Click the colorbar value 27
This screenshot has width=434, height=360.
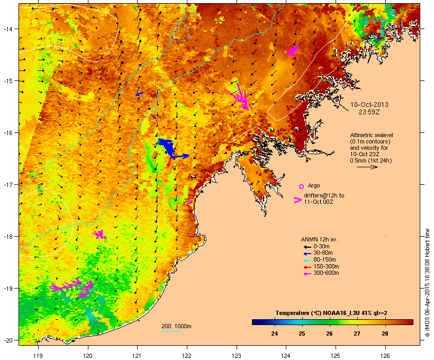pos(357,334)
